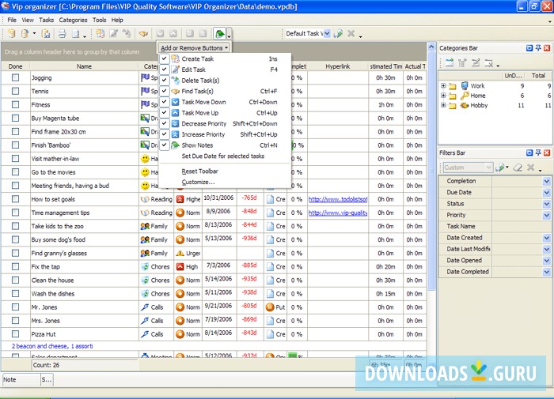Click the Task Move Down toolbar icon
554x399 pixels.
tap(160, 34)
